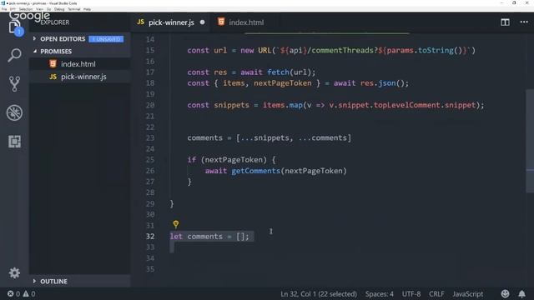The image size is (534, 300).
Task: Open the Explorer view in activity bar
Action: [14, 27]
